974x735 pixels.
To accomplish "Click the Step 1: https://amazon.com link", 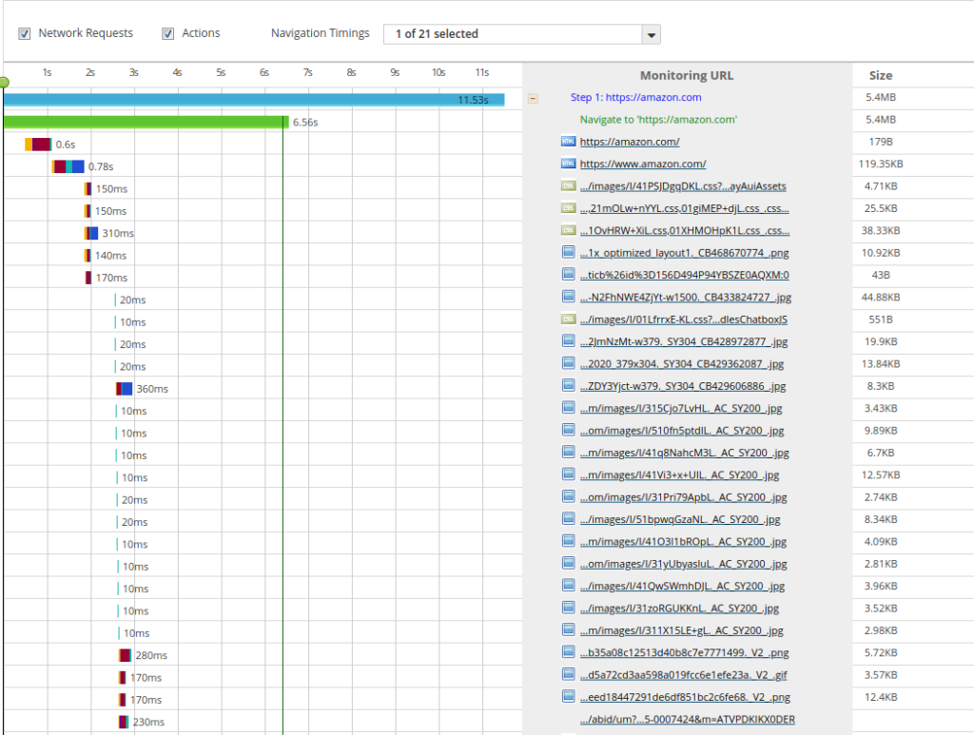I will pyautogui.click(x=634, y=97).
